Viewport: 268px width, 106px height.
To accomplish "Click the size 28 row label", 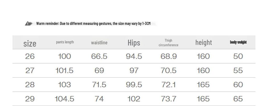I will (x=30, y=85).
